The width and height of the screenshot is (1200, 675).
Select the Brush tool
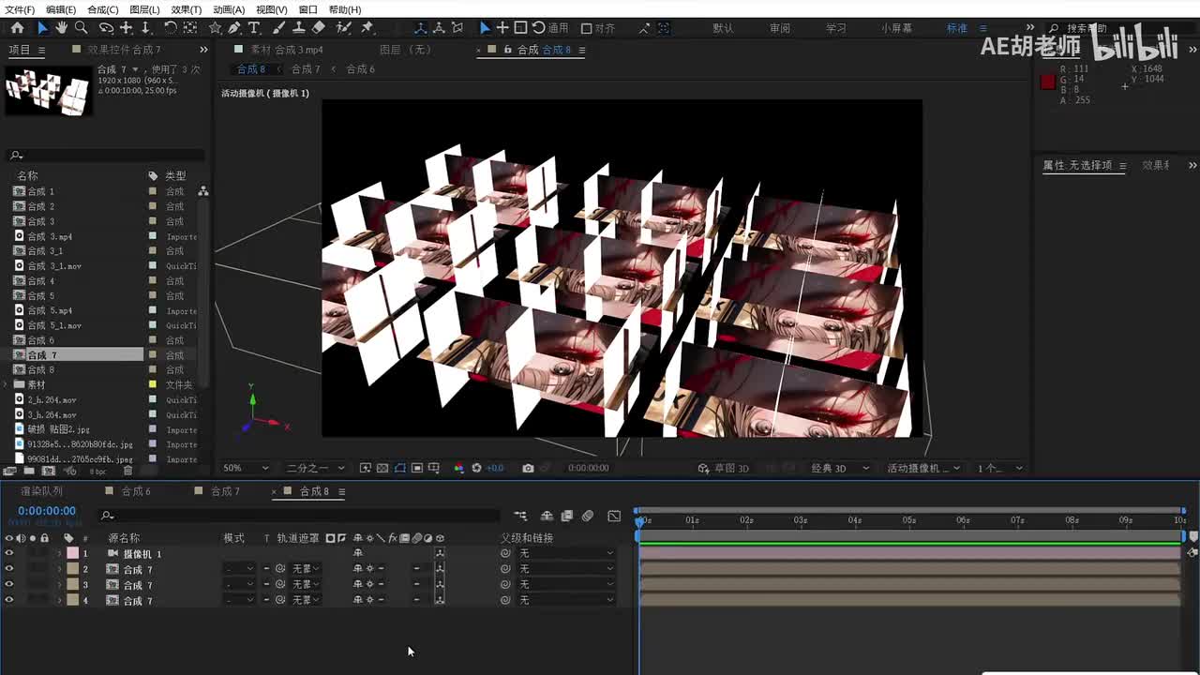279,28
